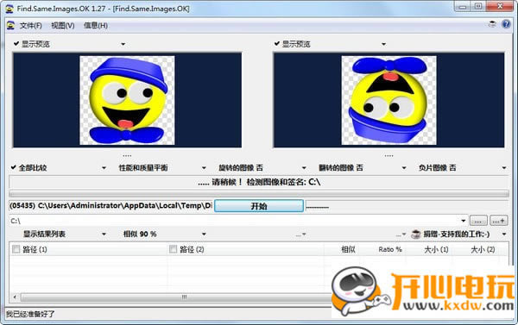518x325 pixels.
Task: Minimize the Find.Same.Images.OK window
Action: click(x=463, y=7)
